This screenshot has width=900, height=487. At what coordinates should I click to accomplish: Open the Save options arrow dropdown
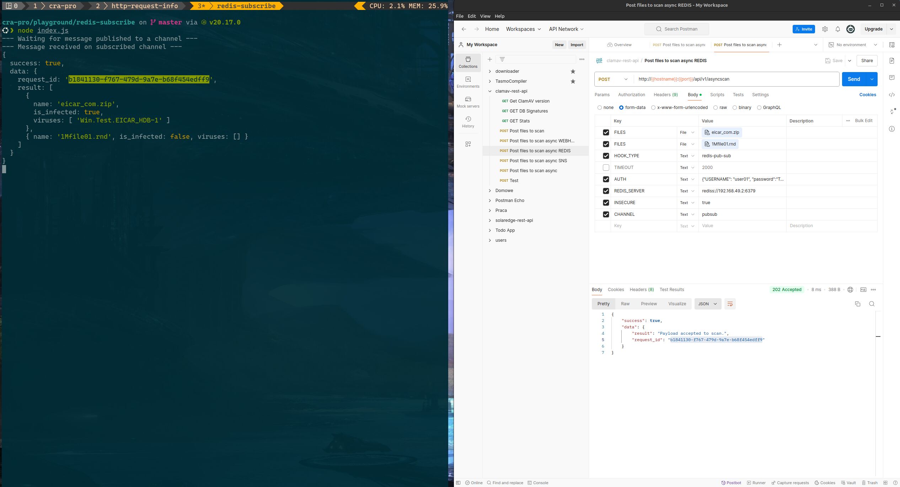click(x=850, y=61)
